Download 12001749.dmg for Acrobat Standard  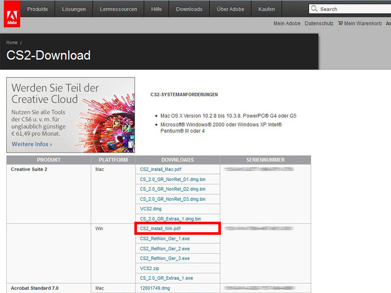[x=155, y=288]
